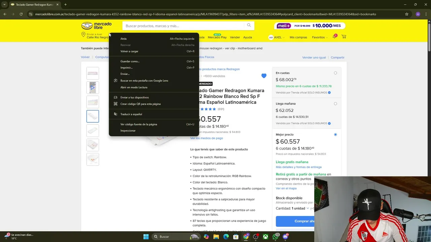Reload the page from browser toolbar
The image size is (431, 242).
[x=21, y=14]
